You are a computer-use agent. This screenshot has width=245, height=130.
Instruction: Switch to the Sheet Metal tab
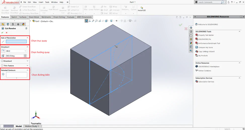click(34, 17)
